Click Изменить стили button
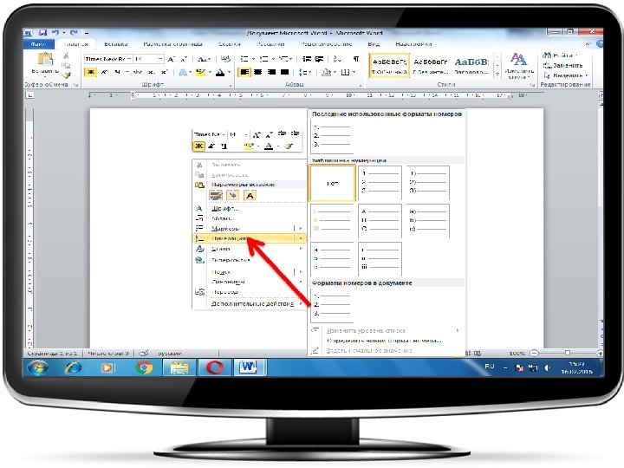This screenshot has height=468, width=624. (x=518, y=66)
